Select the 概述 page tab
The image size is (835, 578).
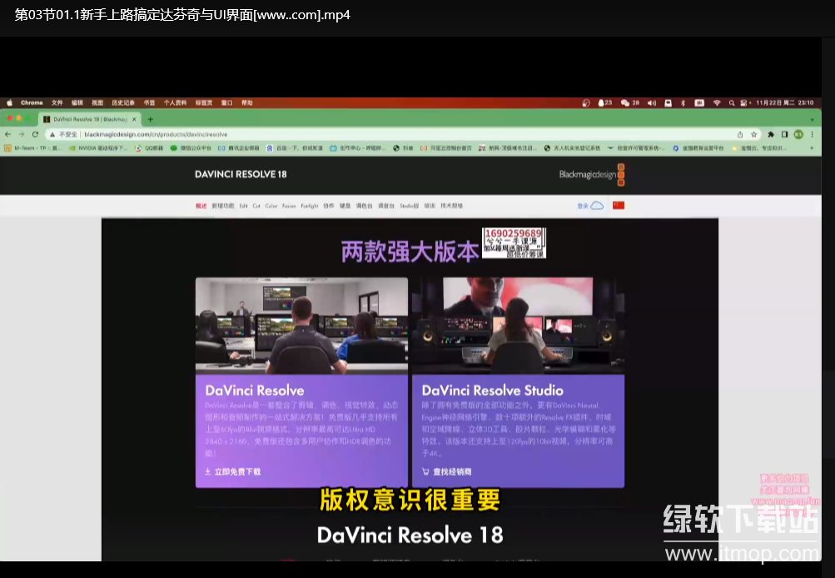click(x=201, y=206)
